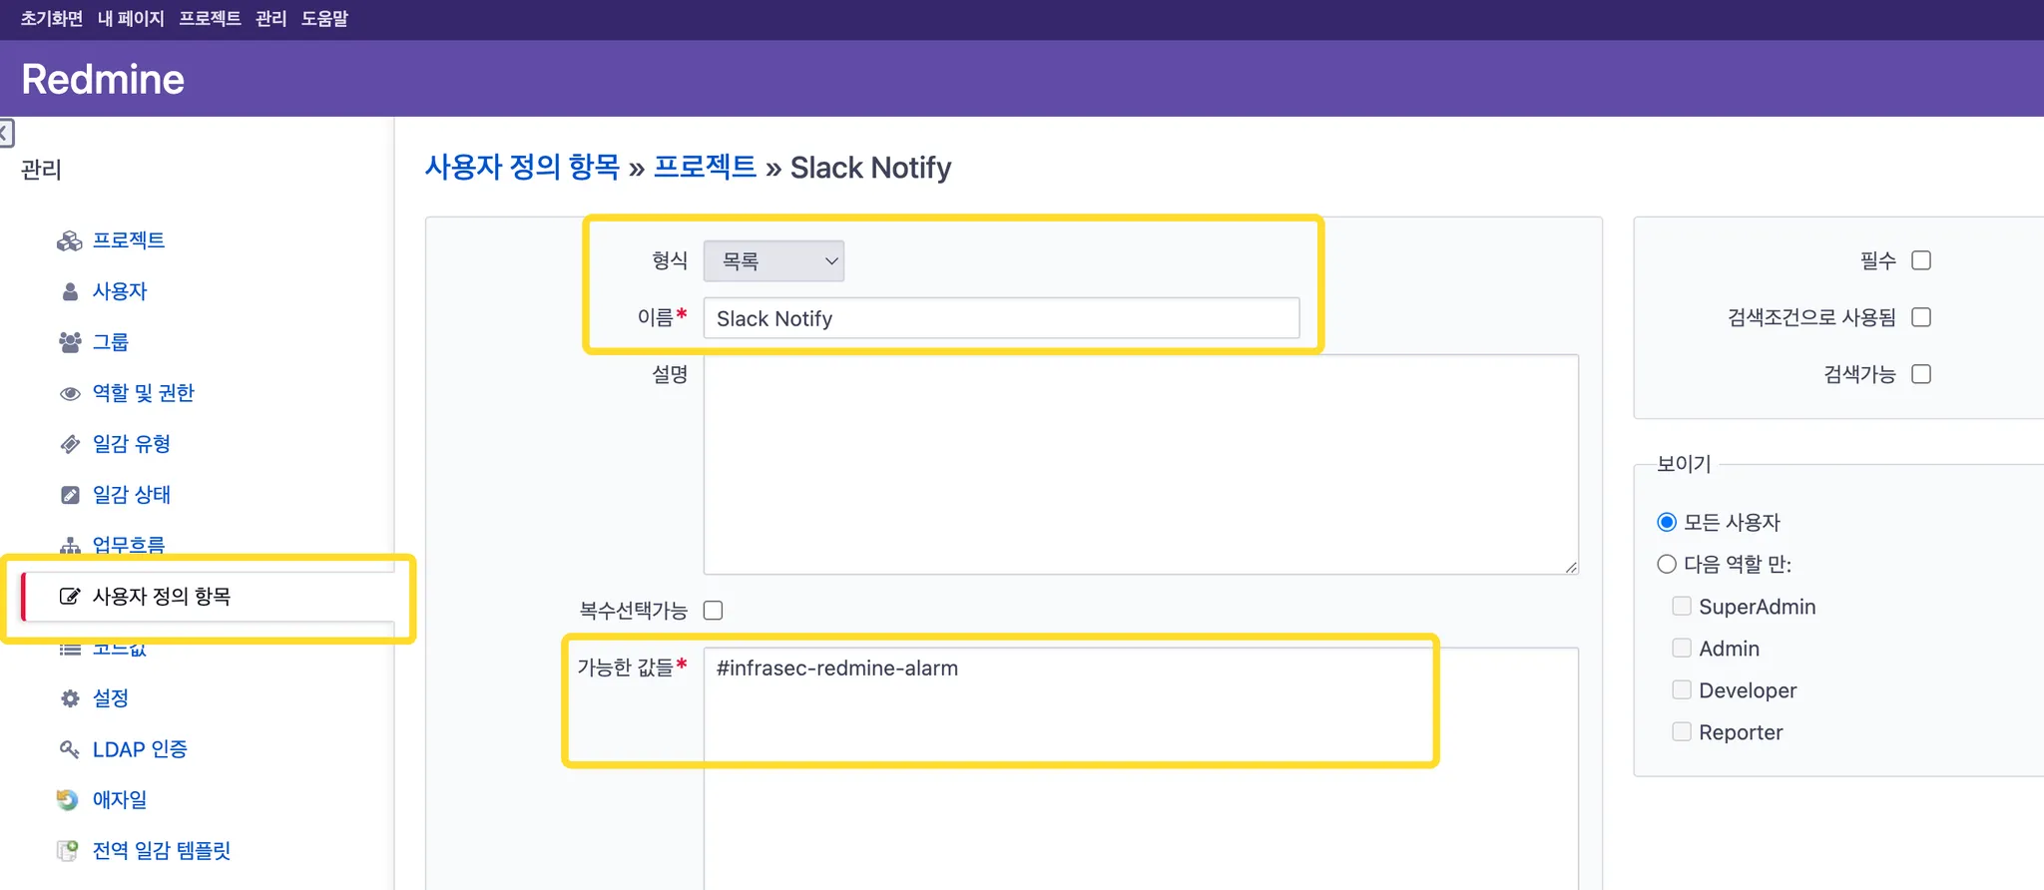Screen dimensions: 2044x890
Task: Click inside the empty 설명 text area
Action: [1141, 464]
